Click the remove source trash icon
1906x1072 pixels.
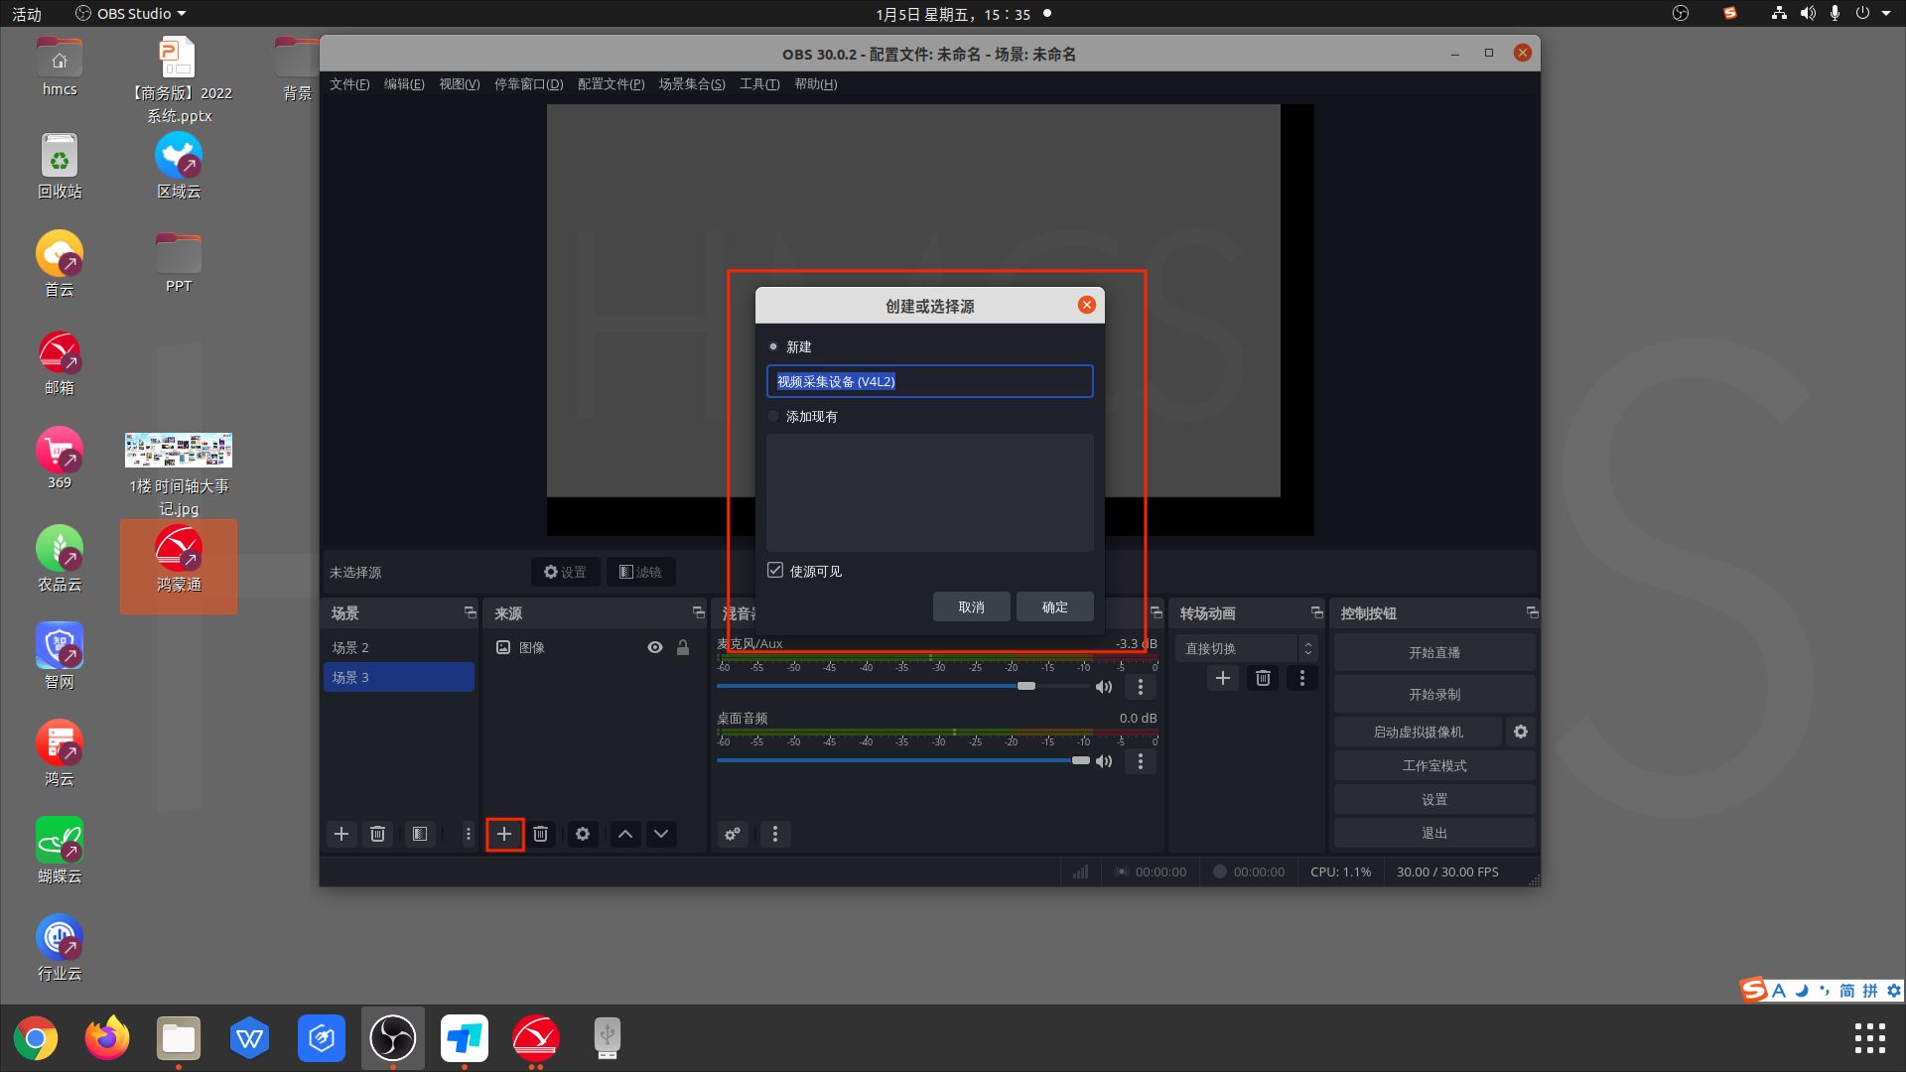[540, 834]
